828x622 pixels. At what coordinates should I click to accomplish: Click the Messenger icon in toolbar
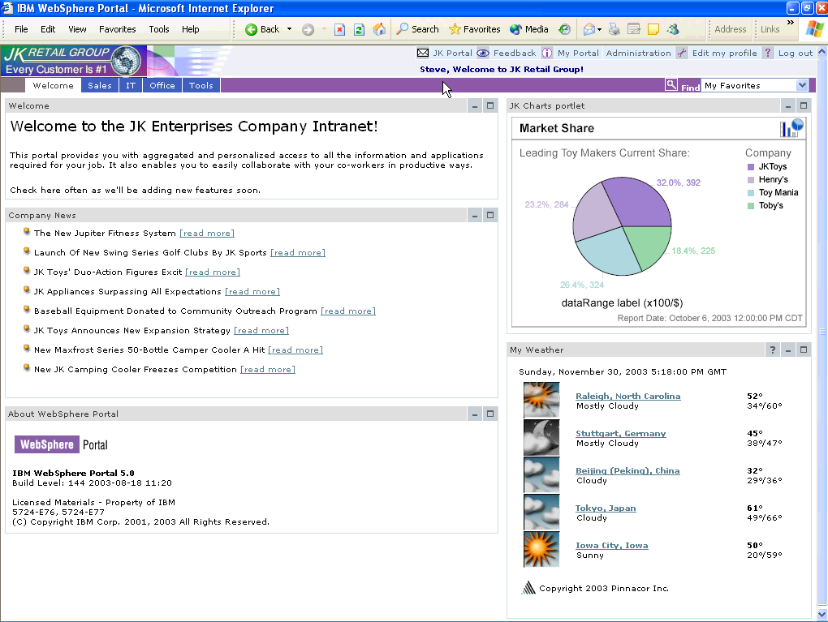[673, 29]
